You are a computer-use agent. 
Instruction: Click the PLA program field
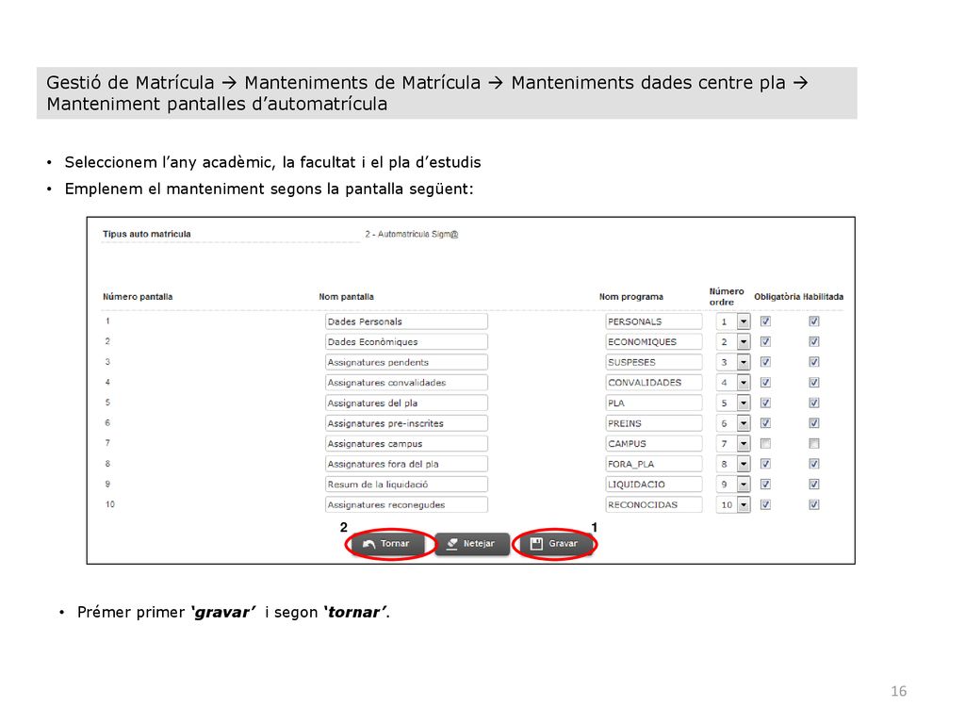pyautogui.click(x=654, y=403)
